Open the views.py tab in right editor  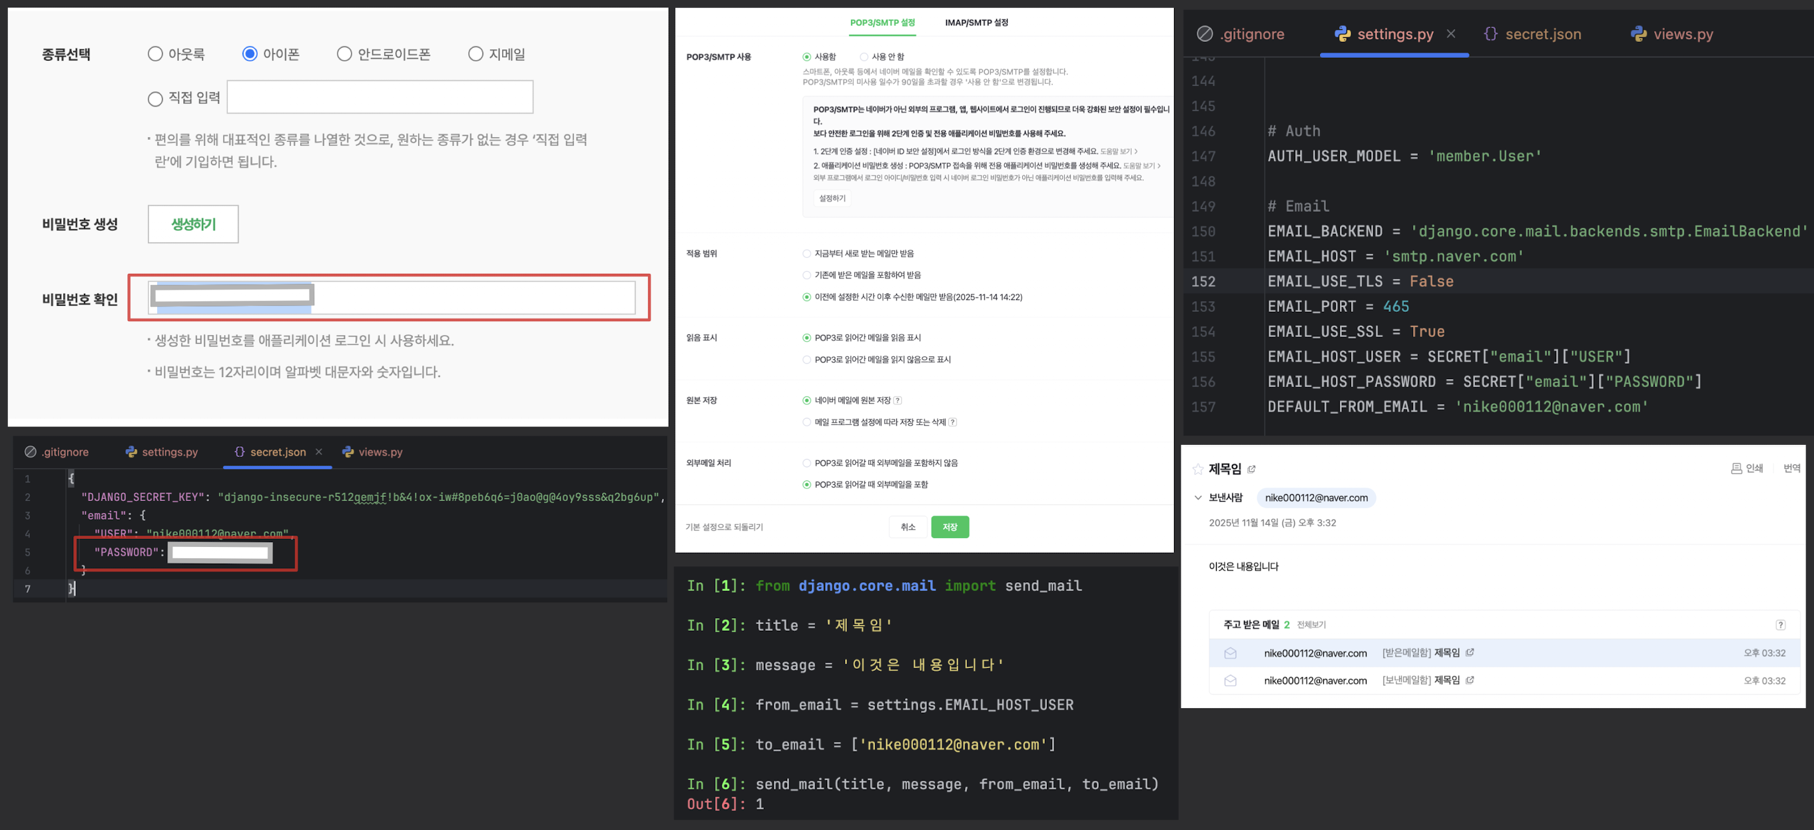pos(1672,34)
